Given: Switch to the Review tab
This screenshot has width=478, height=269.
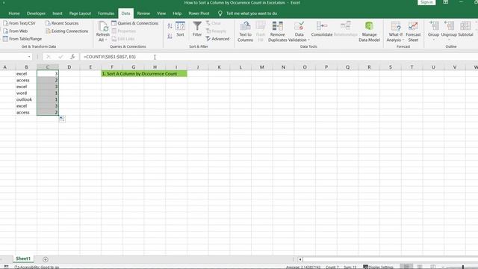Looking at the screenshot, I should [143, 13].
